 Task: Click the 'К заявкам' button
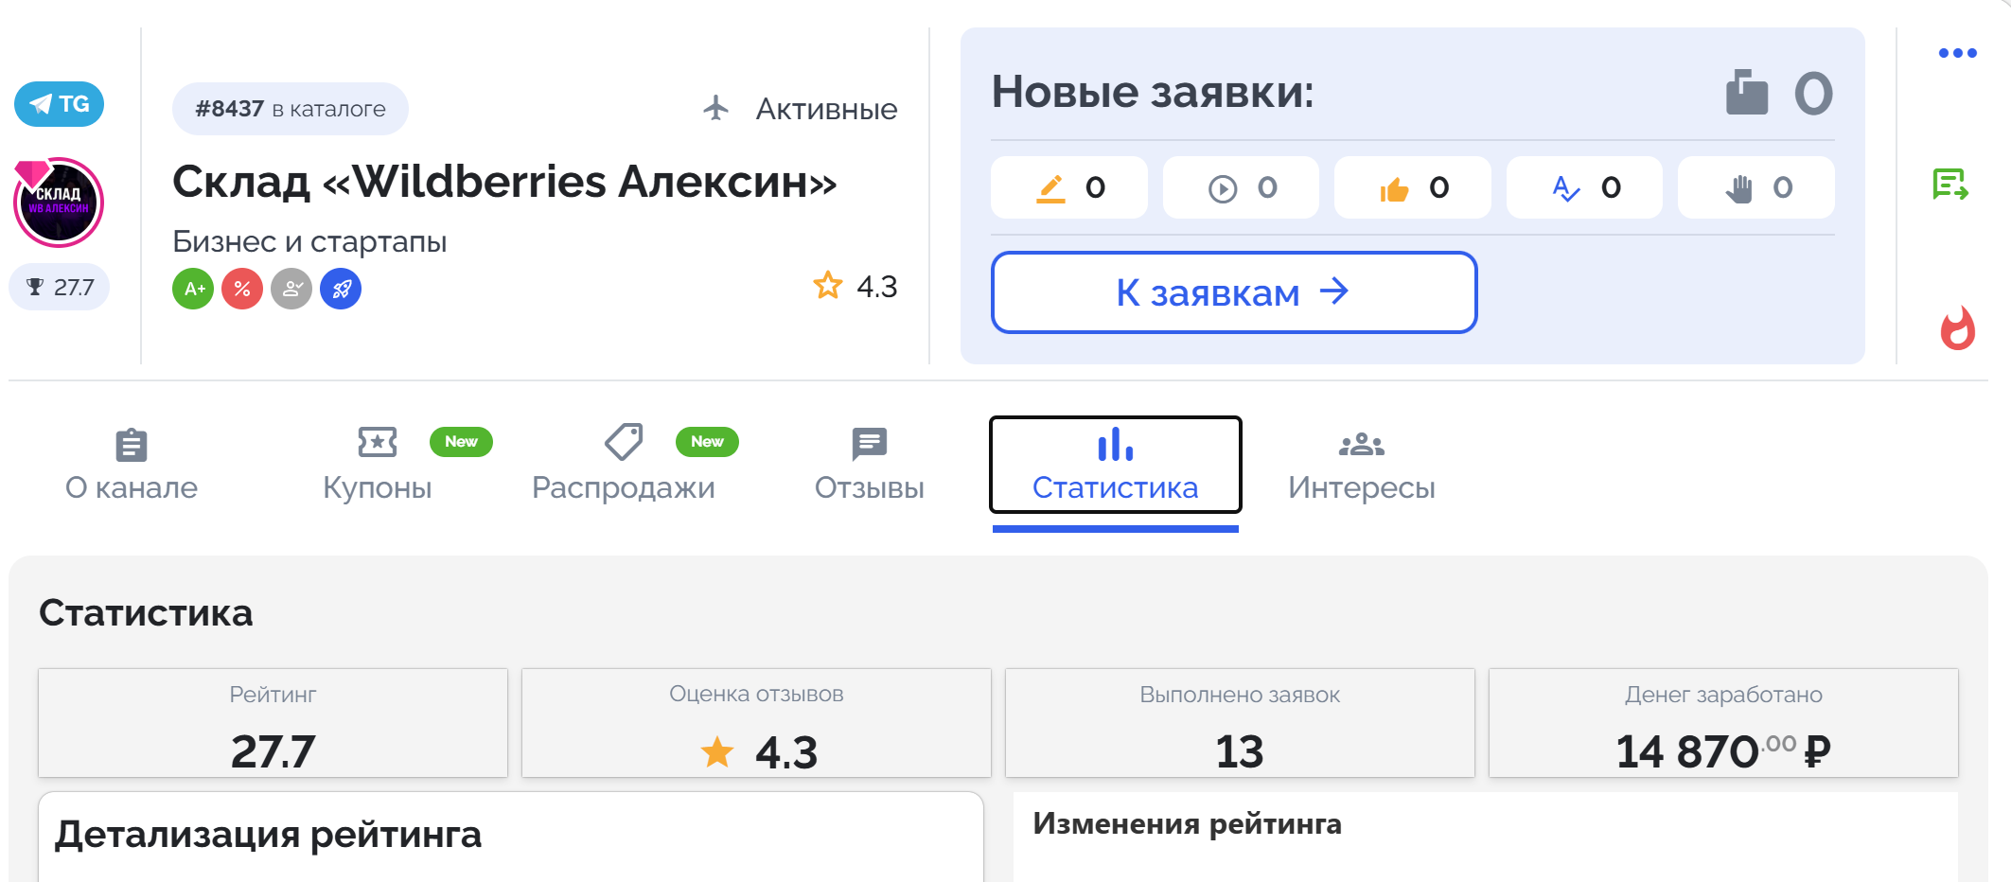point(1234,292)
